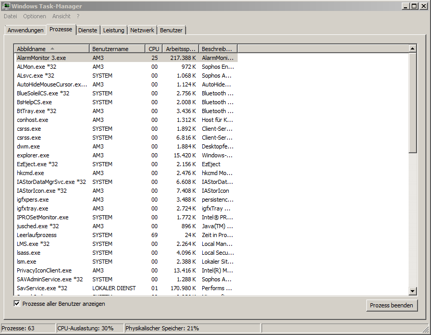The image size is (431, 335).
Task: Open the question mark help menu
Action: tap(78, 16)
